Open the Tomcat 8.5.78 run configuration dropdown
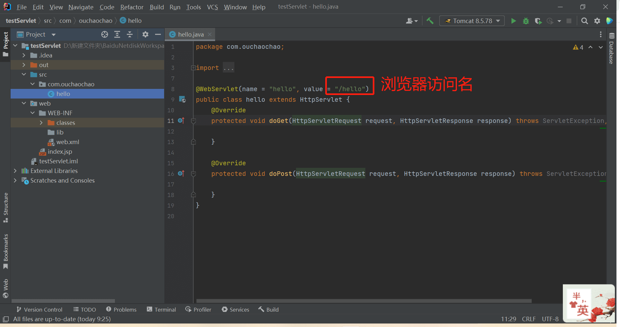The height and width of the screenshot is (327, 620). pyautogui.click(x=472, y=21)
